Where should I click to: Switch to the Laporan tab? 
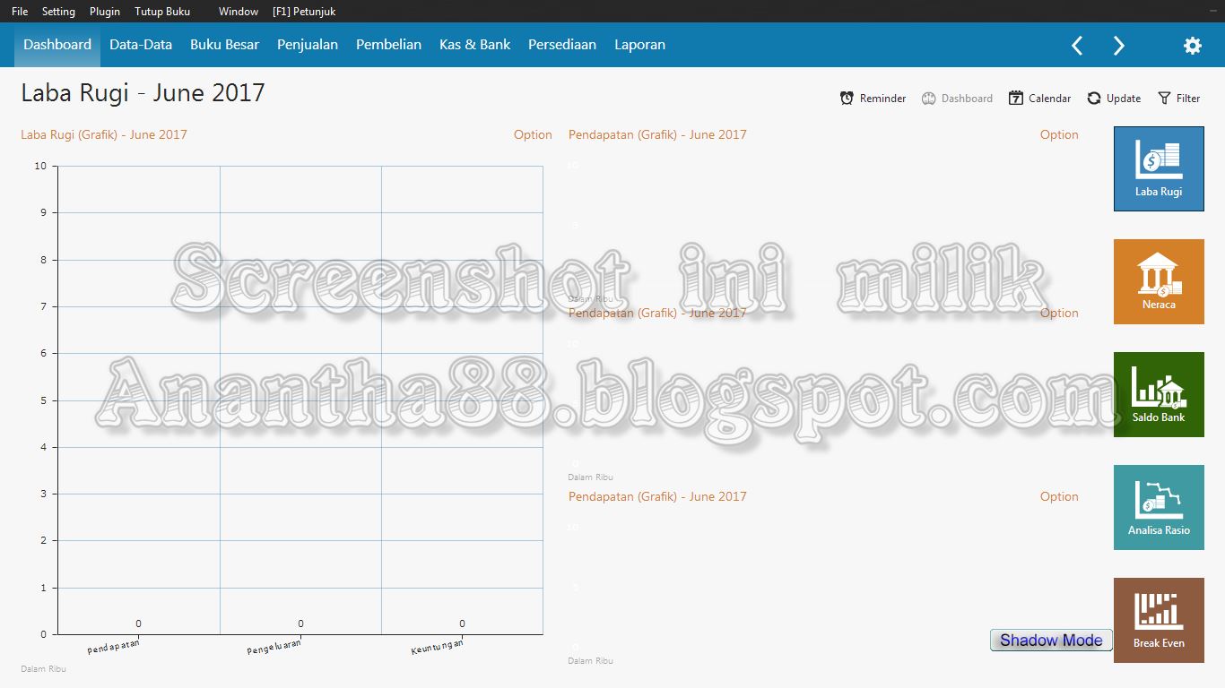click(639, 44)
